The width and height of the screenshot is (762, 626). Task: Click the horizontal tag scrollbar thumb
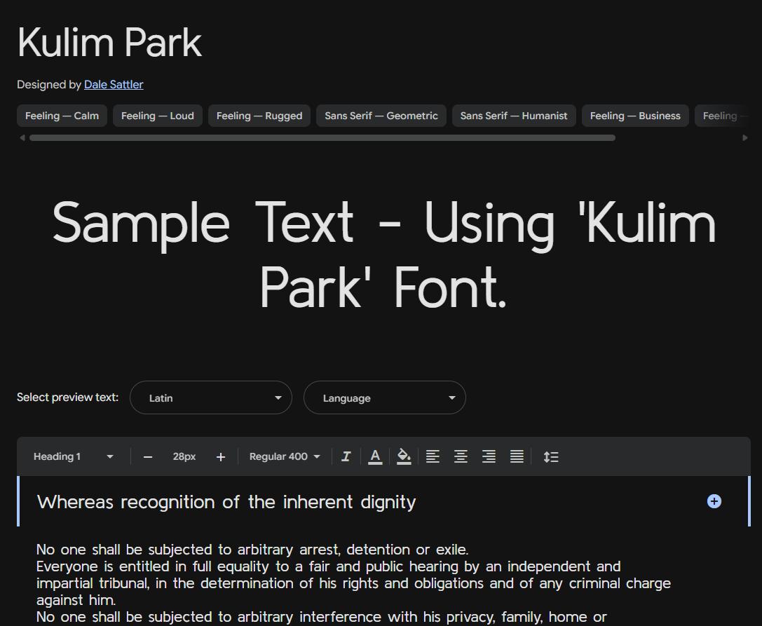pyautogui.click(x=322, y=137)
